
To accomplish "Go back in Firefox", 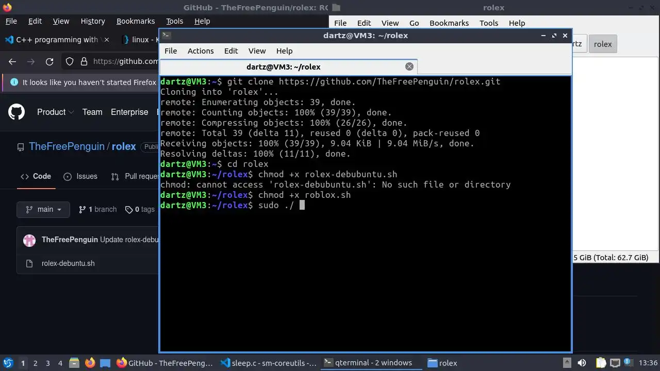I will tap(12, 61).
